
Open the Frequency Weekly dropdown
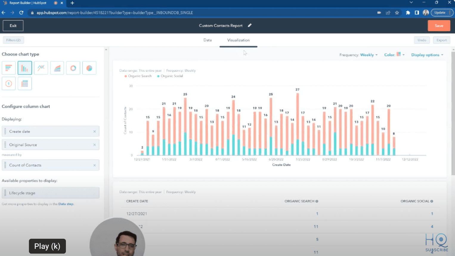point(368,55)
